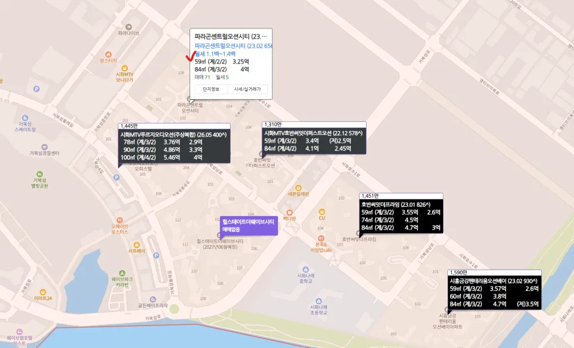Click the 60㎡ (계/3/2) 3.8억 row

click(478, 296)
